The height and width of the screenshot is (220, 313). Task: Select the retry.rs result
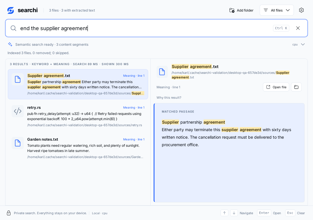pyautogui.click(x=78, y=116)
